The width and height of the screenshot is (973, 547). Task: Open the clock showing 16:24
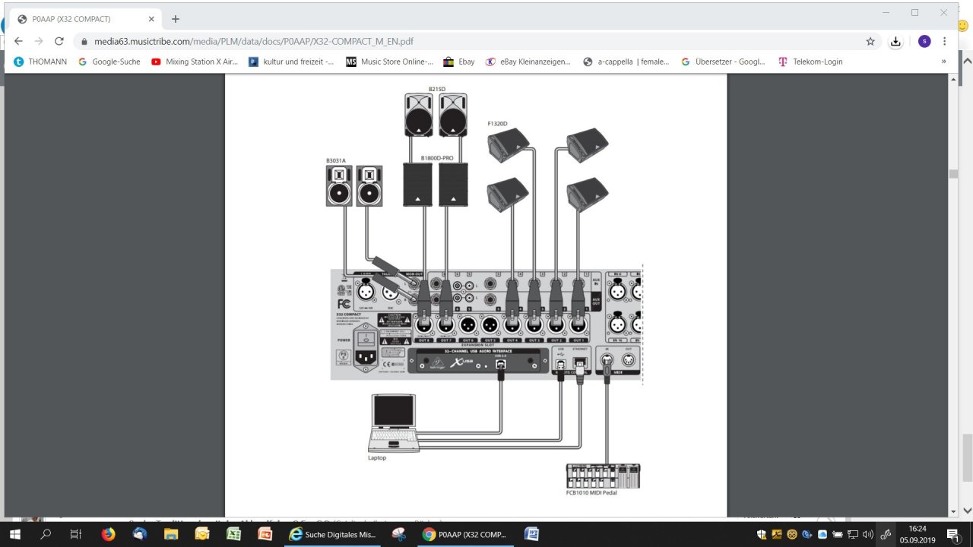[x=918, y=534]
